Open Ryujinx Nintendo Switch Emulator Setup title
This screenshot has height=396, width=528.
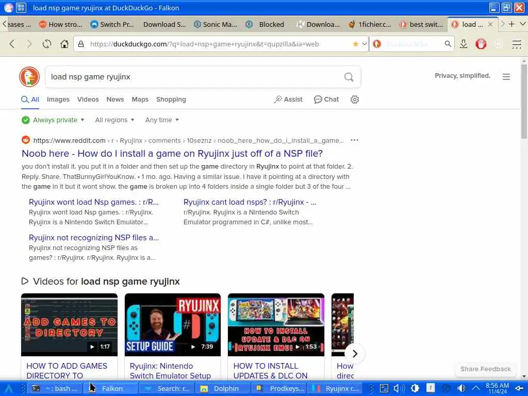coord(170,370)
